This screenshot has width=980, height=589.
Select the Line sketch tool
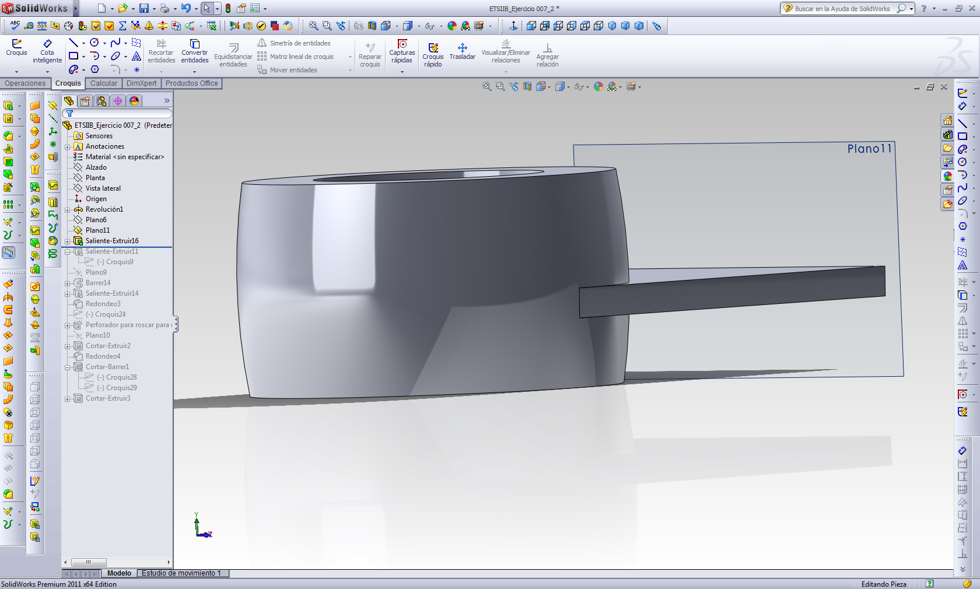[x=73, y=43]
